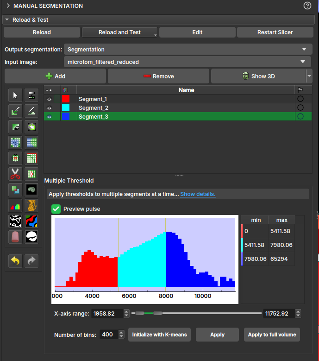This screenshot has width=319, height=361.
Task: Click the Initialize with K-means button
Action: pyautogui.click(x=159, y=335)
